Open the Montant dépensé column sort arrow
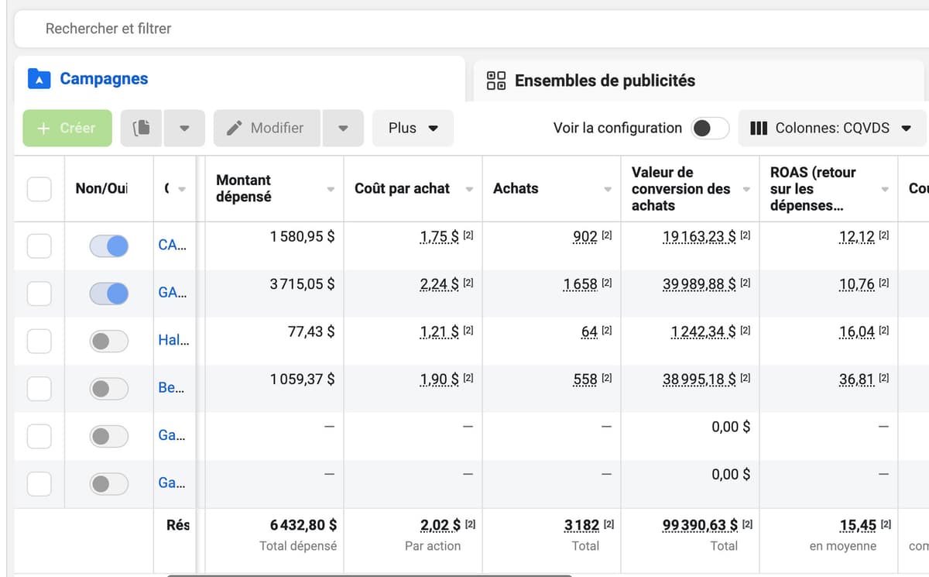Screen dimensions: 929x577 331,190
